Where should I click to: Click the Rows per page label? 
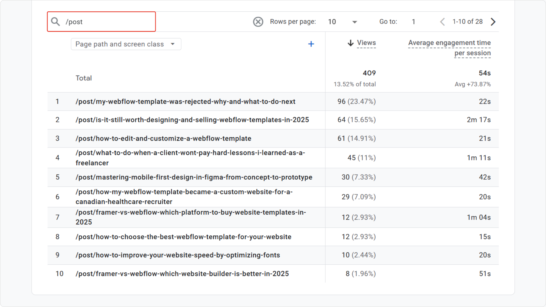click(293, 22)
